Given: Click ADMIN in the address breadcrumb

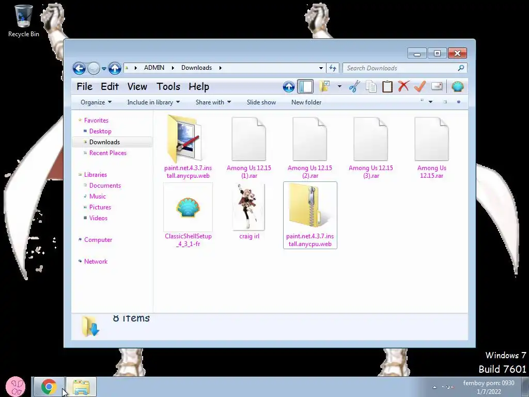Looking at the screenshot, I should point(154,68).
